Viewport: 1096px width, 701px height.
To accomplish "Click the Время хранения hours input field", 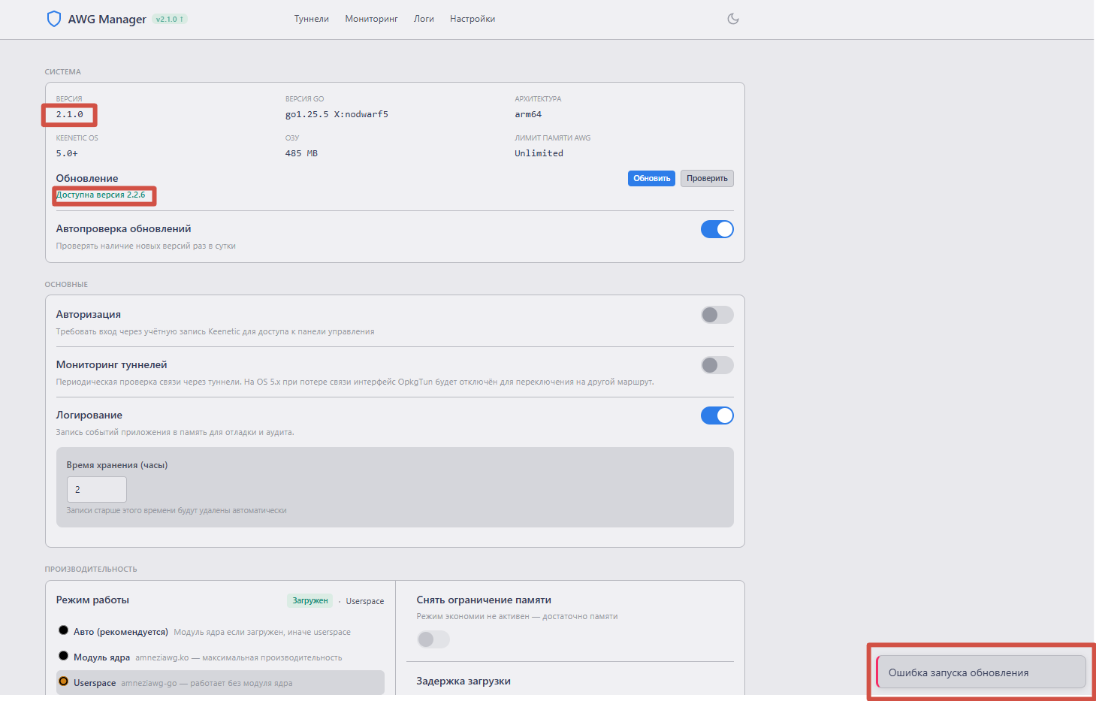I will pyautogui.click(x=96, y=490).
